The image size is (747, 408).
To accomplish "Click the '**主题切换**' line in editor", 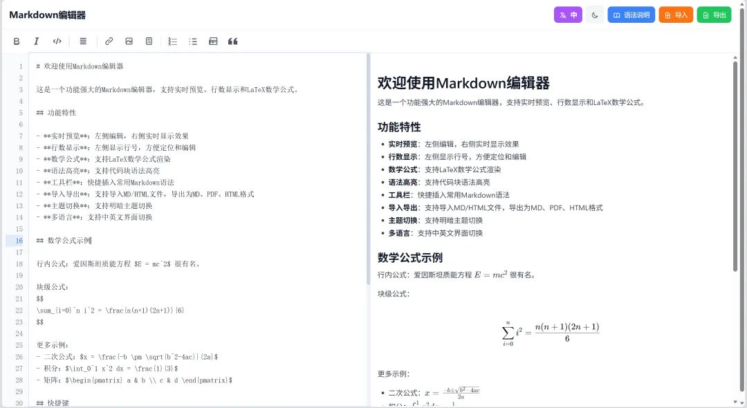I will pos(94,205).
